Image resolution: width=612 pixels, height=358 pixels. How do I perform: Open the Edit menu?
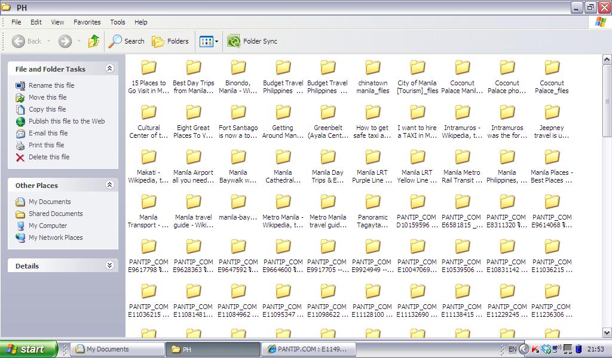click(36, 22)
